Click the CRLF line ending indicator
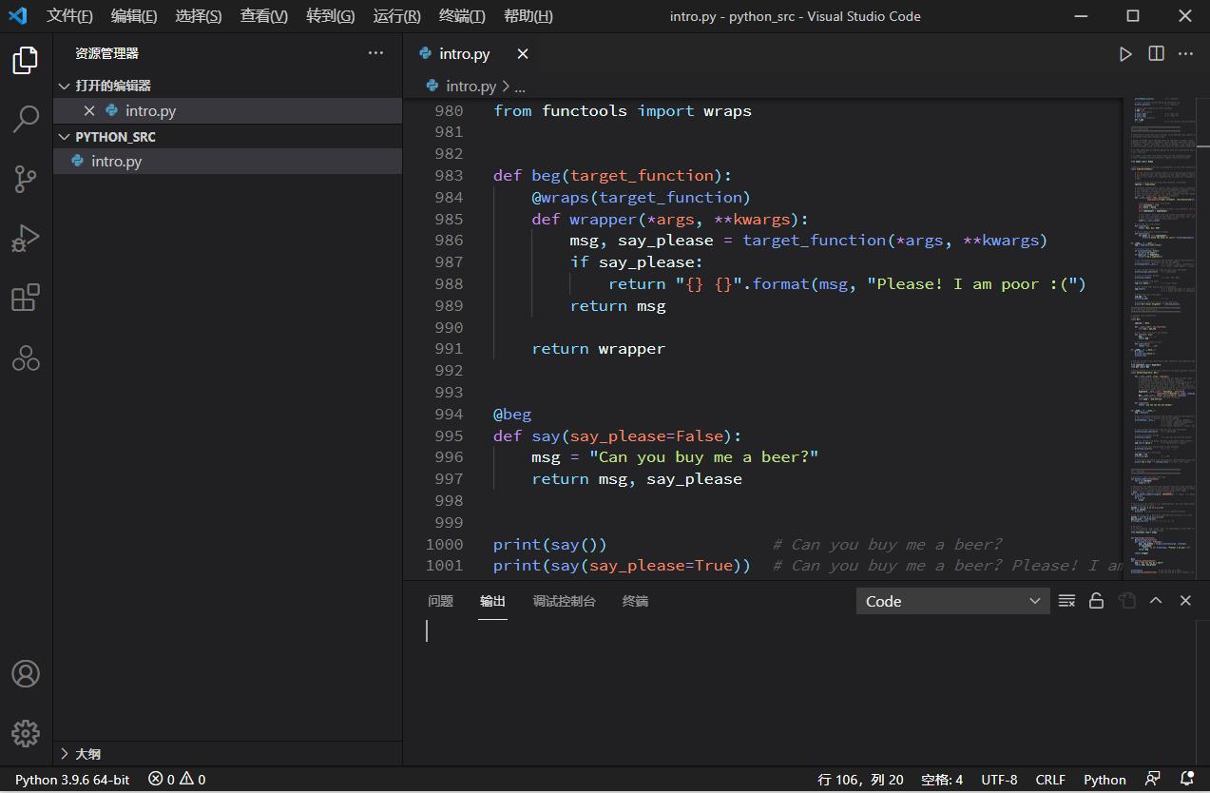This screenshot has height=793, width=1210. click(1050, 779)
